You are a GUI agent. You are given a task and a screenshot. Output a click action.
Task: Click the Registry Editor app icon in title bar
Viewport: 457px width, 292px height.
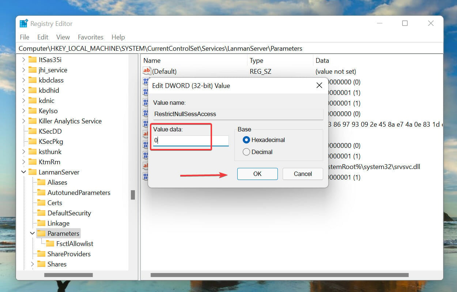coord(24,24)
